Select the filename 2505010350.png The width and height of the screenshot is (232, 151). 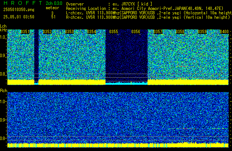click(x=19, y=10)
